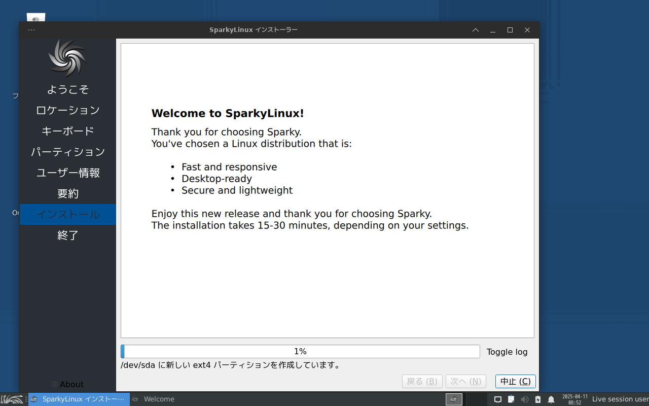Open the battery power tray icon
This screenshot has height=406, width=649.
(538, 399)
